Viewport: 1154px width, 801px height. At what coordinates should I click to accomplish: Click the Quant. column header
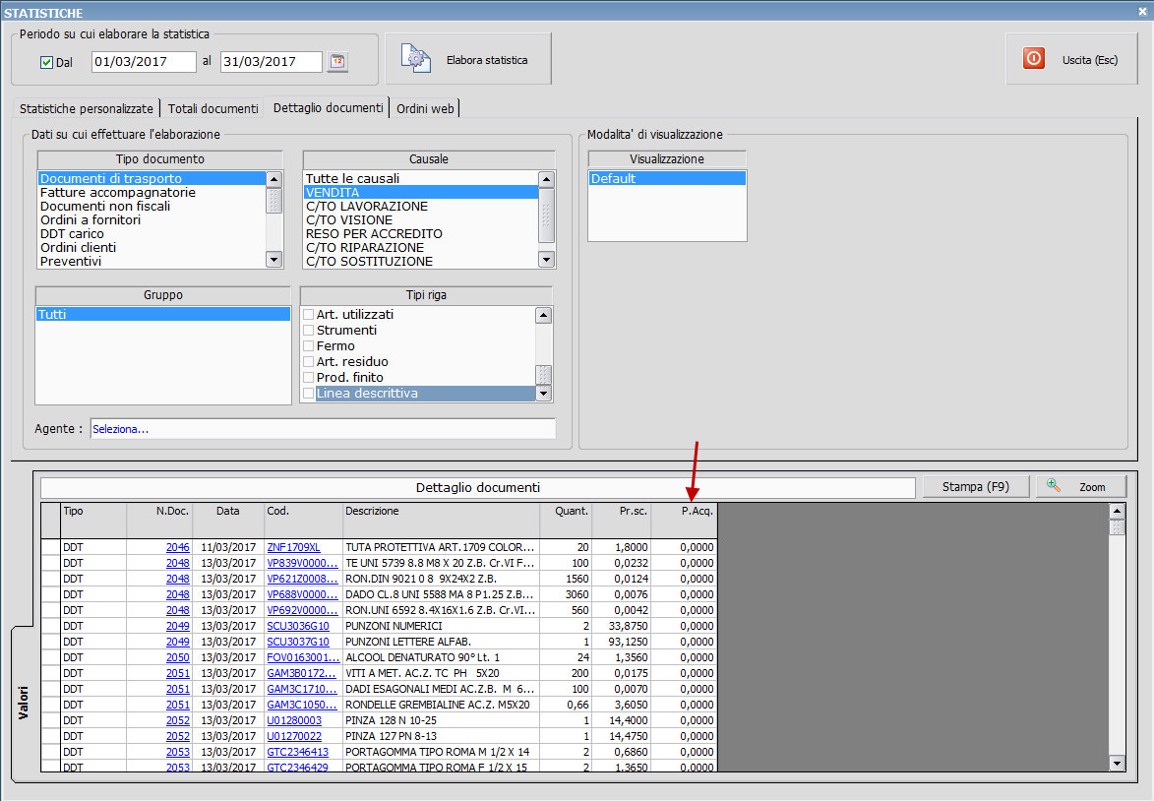click(x=566, y=520)
